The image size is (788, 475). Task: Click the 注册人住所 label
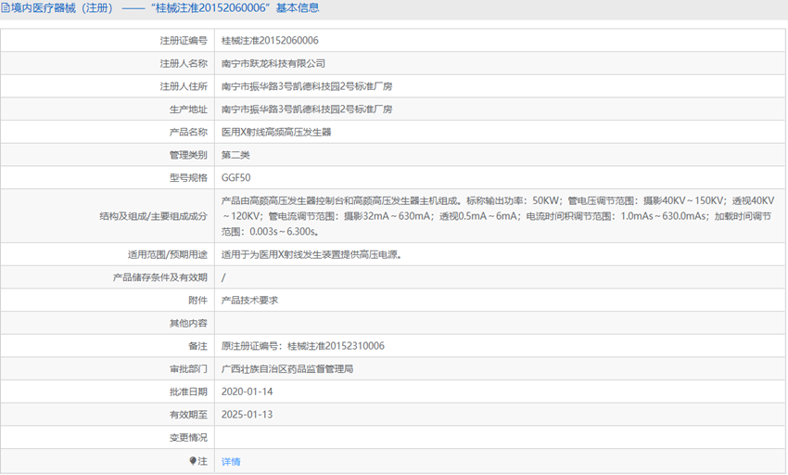(184, 86)
